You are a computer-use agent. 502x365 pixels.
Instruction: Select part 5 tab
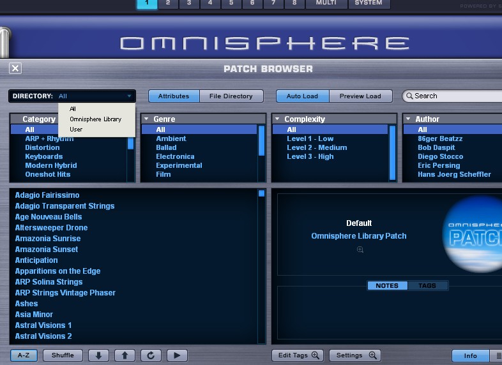231,4
